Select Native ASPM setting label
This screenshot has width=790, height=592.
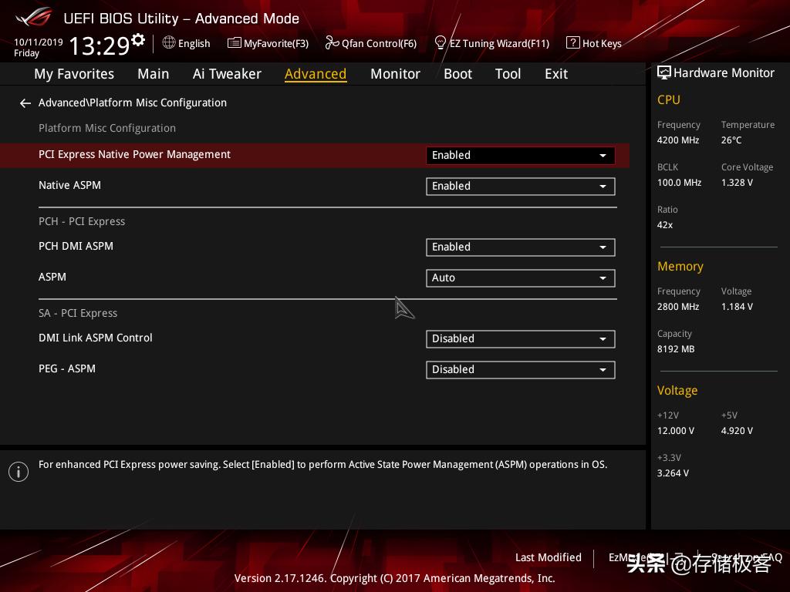coord(69,185)
